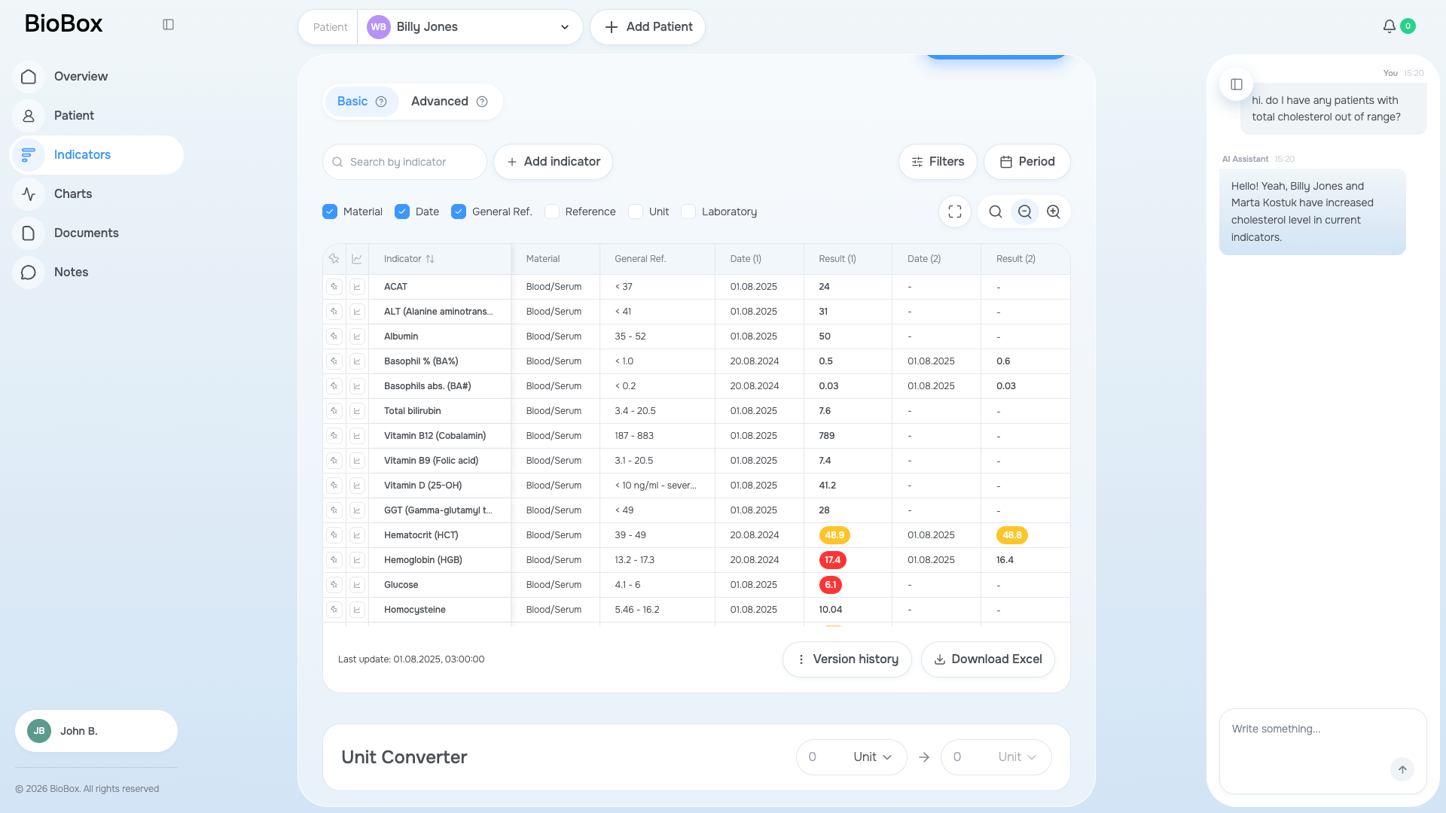Click the zoom out magnifier icon
Image resolution: width=1446 pixels, height=813 pixels.
[x=1024, y=212]
